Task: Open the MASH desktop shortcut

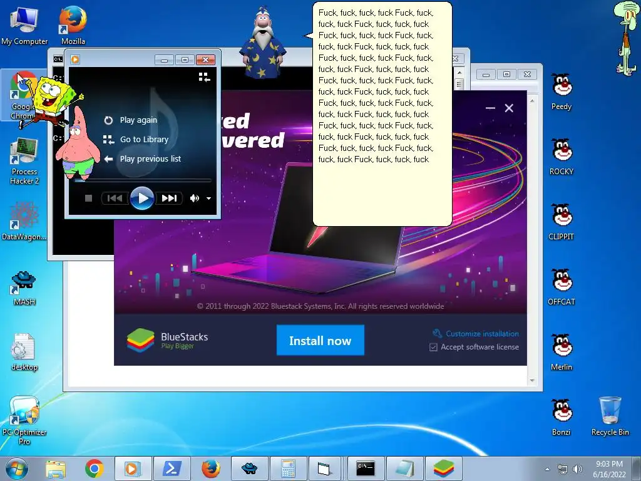Action: point(24,287)
